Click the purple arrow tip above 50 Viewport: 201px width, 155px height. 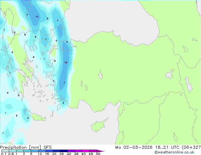pos(101,151)
